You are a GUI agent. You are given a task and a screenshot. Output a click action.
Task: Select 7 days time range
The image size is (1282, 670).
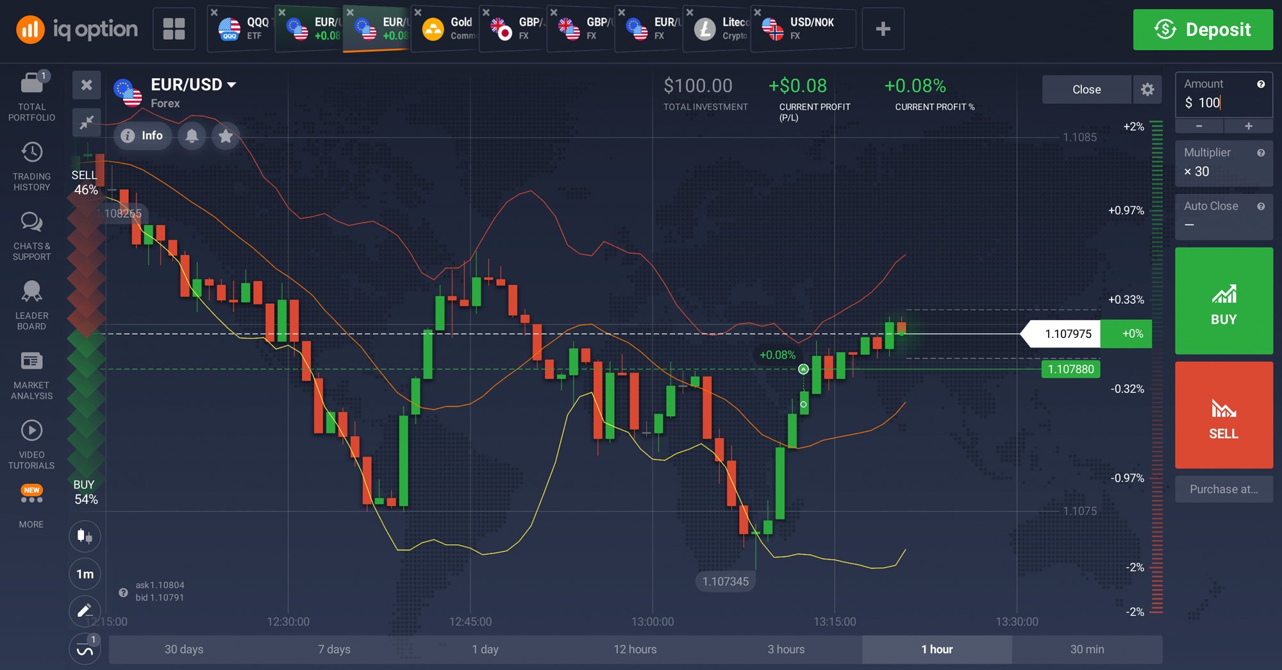point(334,649)
